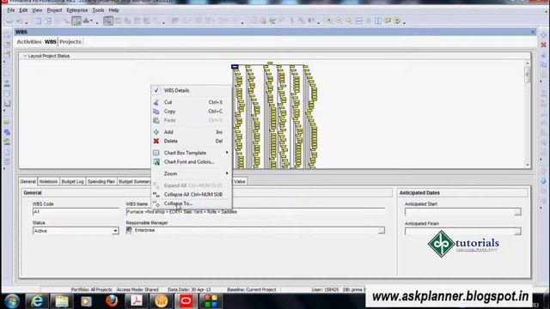Launch Internet Explorer from the taskbar
Image resolution: width=550 pixels, height=309 pixels.
(x=37, y=301)
